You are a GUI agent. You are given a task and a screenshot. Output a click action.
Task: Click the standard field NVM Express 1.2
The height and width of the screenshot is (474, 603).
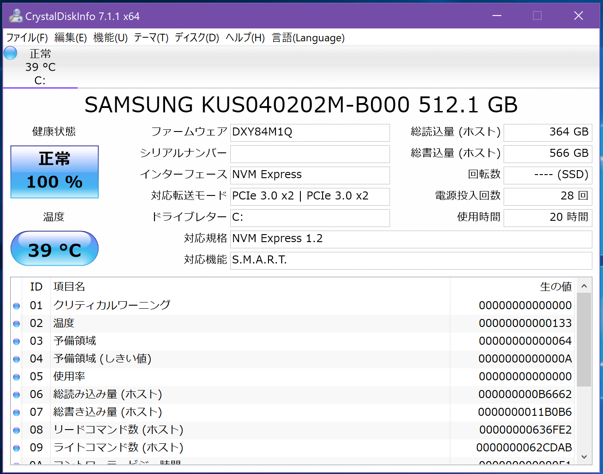[x=411, y=239]
